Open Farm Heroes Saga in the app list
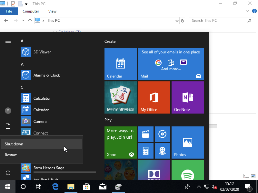The height and width of the screenshot is (193, 258). 58,168
